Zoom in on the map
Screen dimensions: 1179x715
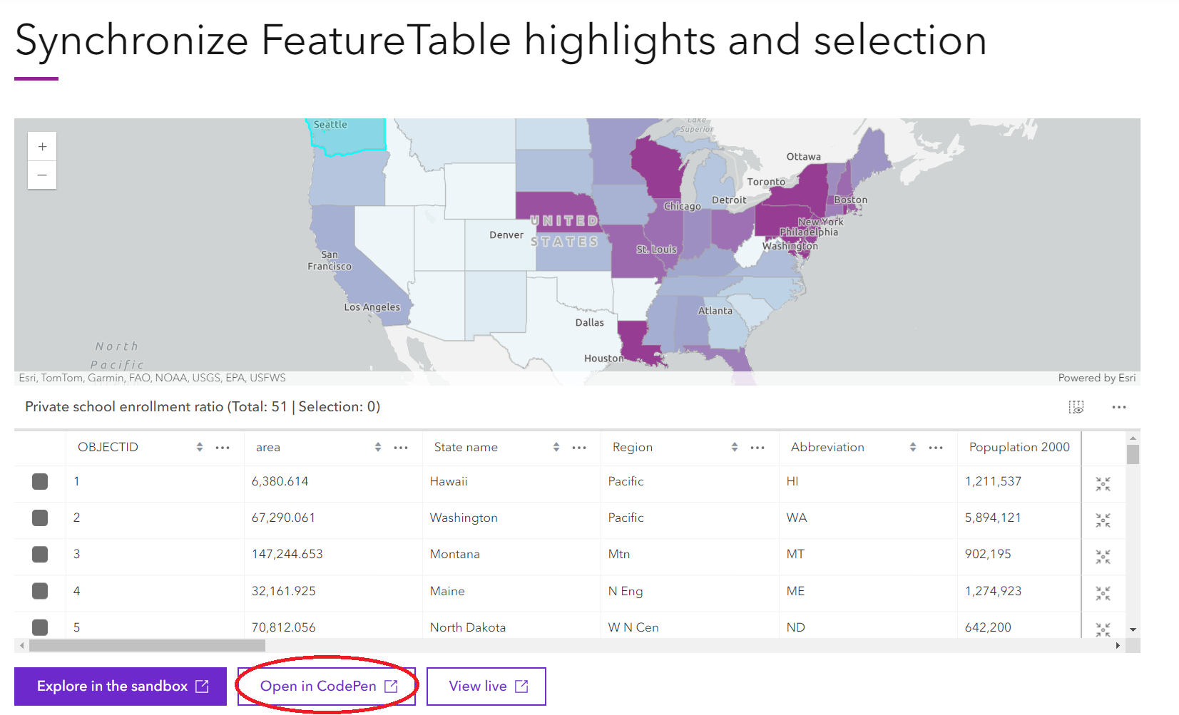tap(42, 145)
